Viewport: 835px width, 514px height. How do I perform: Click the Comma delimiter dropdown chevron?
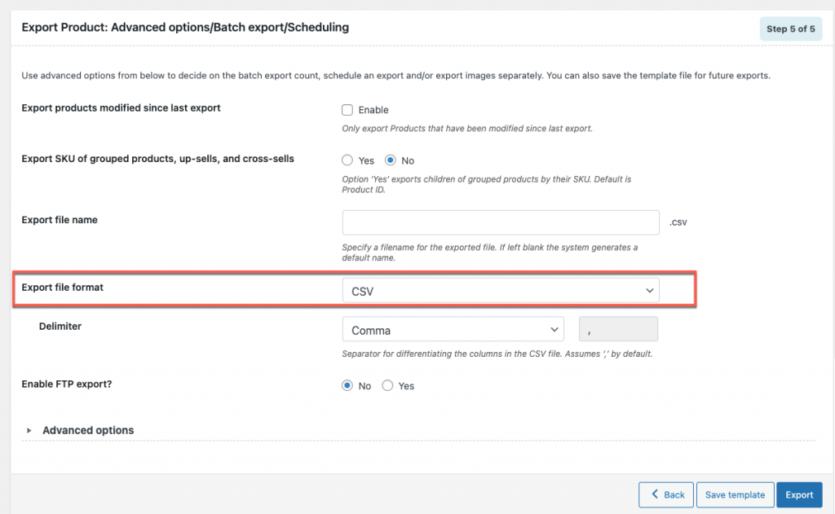(554, 329)
